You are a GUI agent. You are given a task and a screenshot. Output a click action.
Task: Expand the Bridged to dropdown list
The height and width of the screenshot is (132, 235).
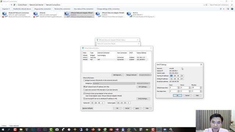pos(114,83)
